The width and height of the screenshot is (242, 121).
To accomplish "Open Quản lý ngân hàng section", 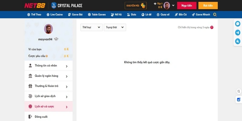I will (x=48, y=76).
